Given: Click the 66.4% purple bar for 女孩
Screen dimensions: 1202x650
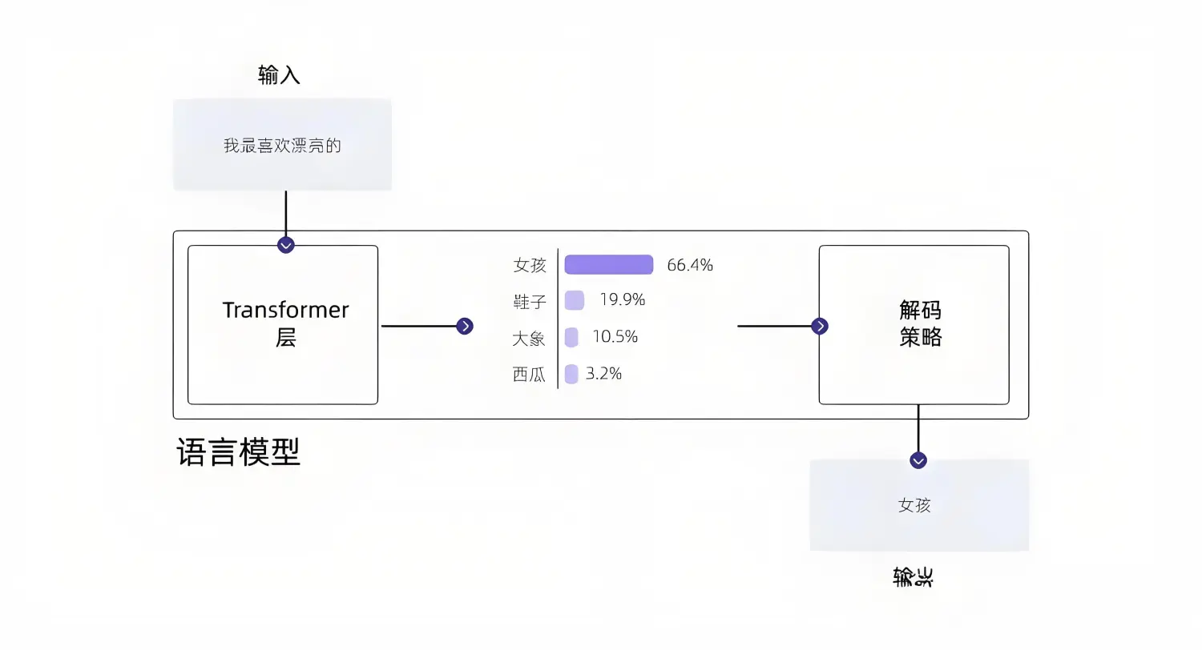Looking at the screenshot, I should [x=609, y=265].
